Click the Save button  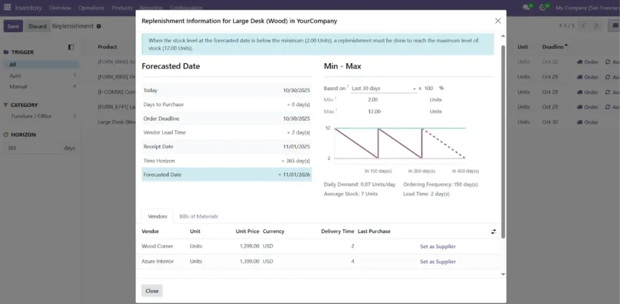13,26
